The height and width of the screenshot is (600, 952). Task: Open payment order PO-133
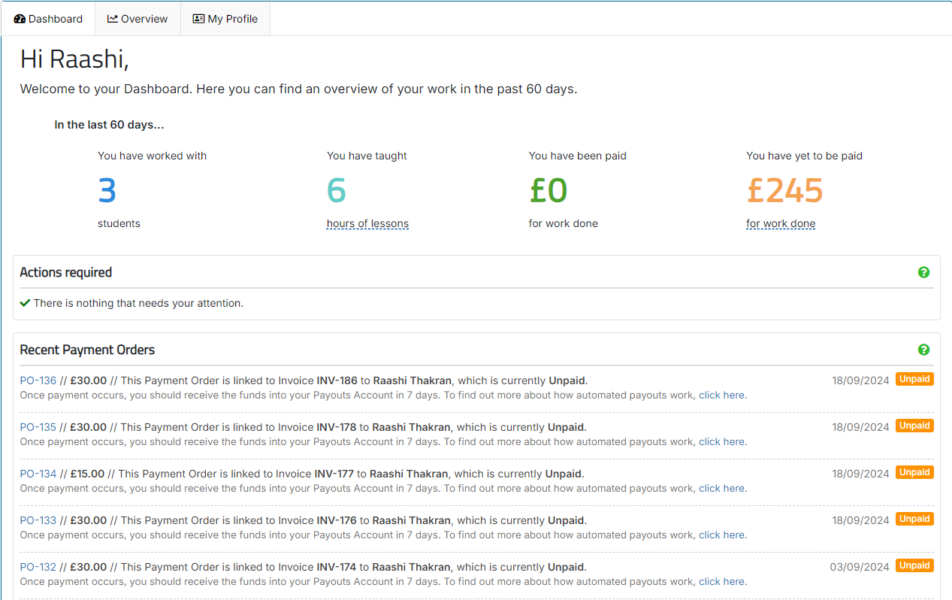click(38, 520)
